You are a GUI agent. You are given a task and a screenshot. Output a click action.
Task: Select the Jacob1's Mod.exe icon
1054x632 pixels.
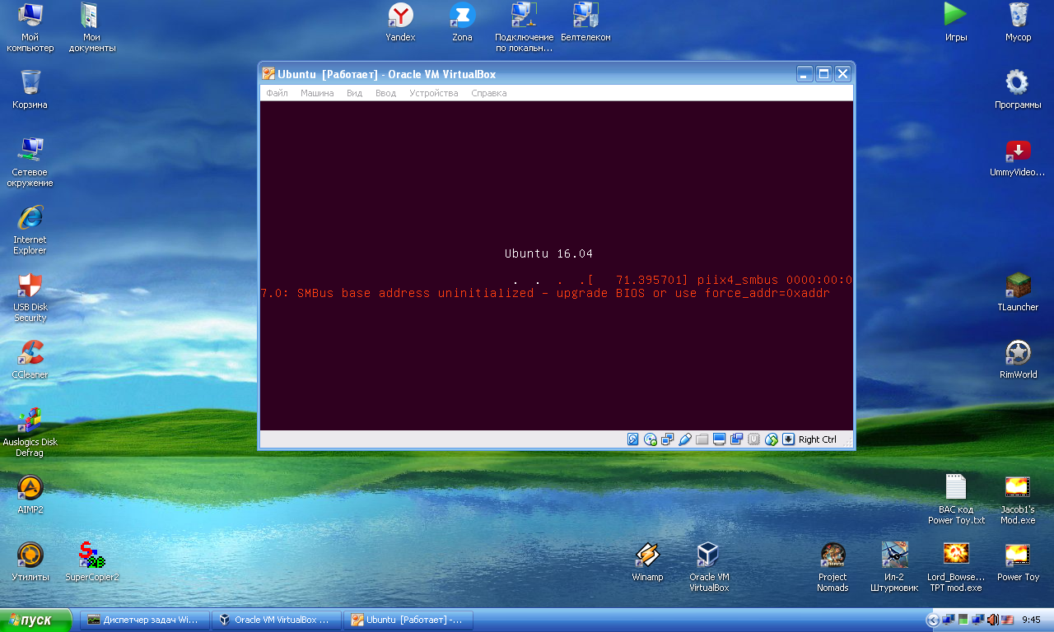(x=1018, y=499)
